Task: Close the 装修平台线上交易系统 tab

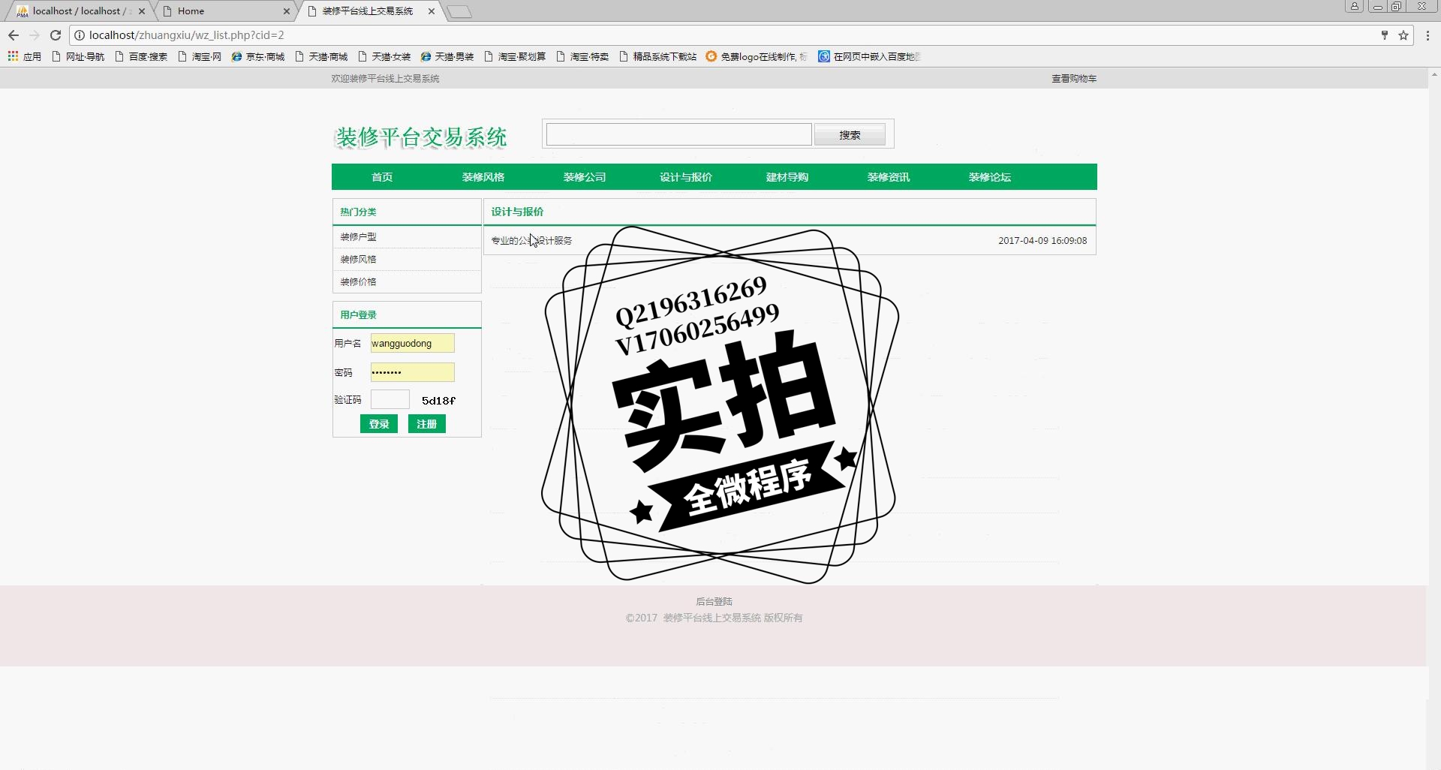Action: 431,11
